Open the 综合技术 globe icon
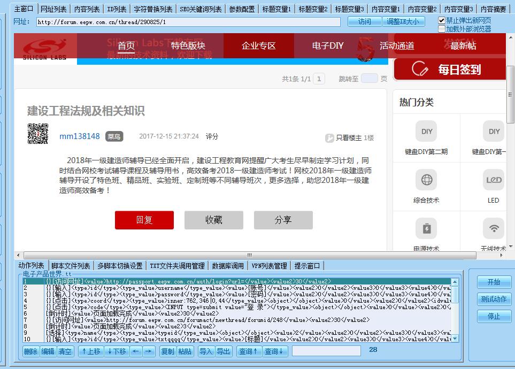515x369 pixels. [426, 180]
